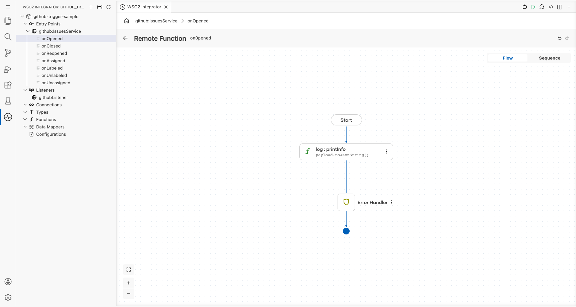Click the show-overview icon in sidebar header
576x307 pixels.
(100, 7)
